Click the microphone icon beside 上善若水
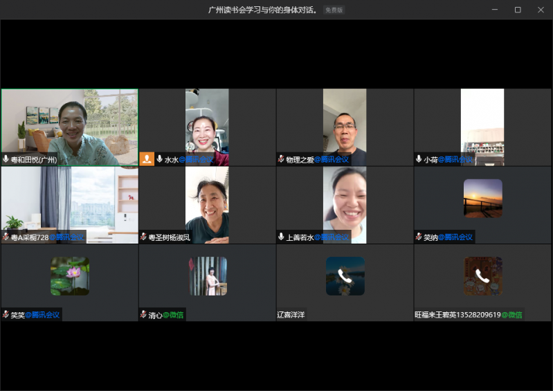The height and width of the screenshot is (391, 553). [x=281, y=237]
